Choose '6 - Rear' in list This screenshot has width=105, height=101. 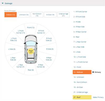click(x=76, y=37)
